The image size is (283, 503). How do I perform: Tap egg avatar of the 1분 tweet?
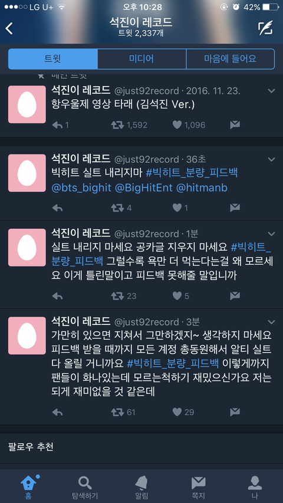27,247
